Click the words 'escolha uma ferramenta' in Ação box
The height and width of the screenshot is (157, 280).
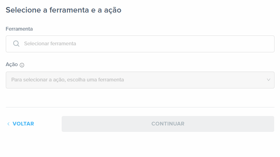(x=95, y=80)
